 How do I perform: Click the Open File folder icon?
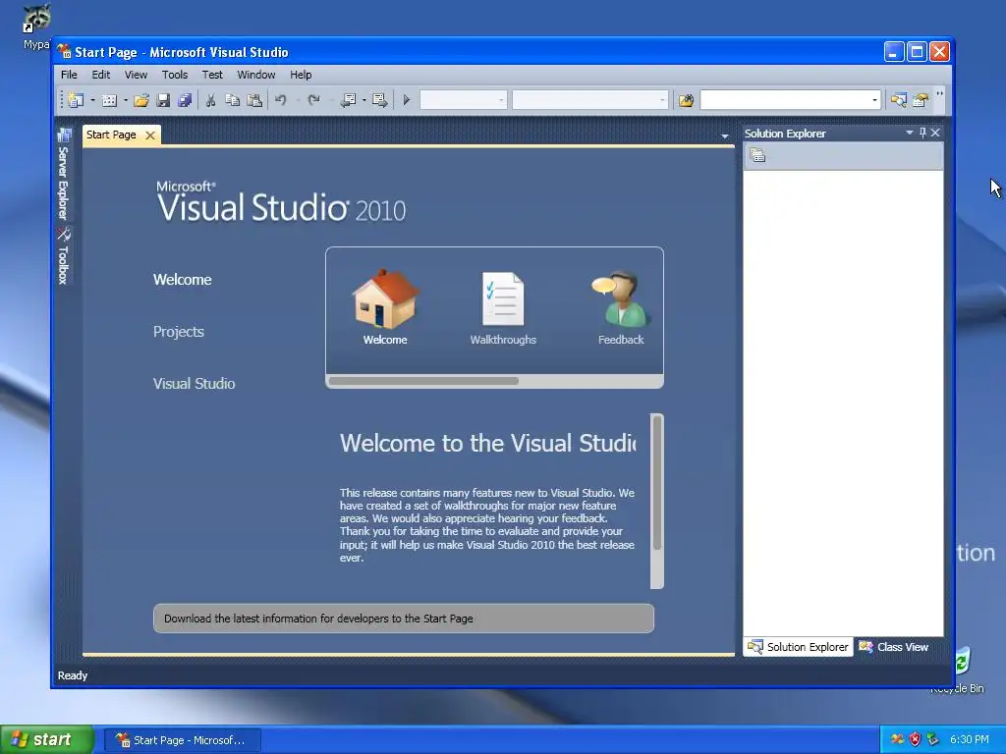tap(141, 101)
